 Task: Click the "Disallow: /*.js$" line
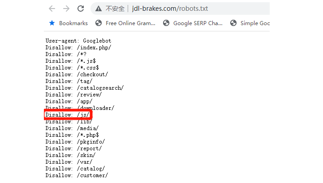[71, 61]
